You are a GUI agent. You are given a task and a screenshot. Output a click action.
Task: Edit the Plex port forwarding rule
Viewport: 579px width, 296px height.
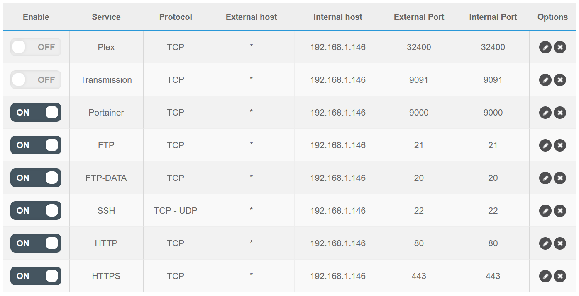pos(545,47)
